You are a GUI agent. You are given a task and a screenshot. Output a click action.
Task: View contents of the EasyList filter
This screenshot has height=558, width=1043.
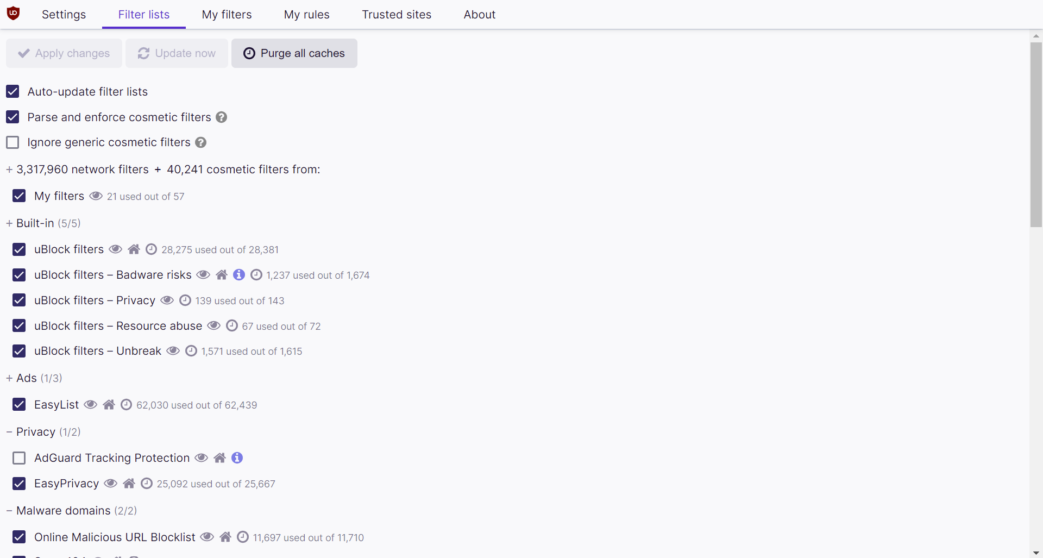90,405
